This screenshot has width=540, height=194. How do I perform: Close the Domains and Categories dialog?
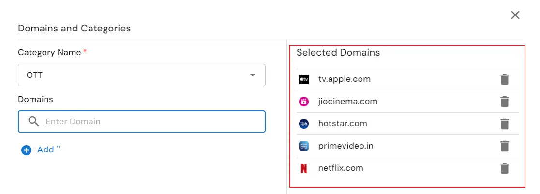coord(515,15)
